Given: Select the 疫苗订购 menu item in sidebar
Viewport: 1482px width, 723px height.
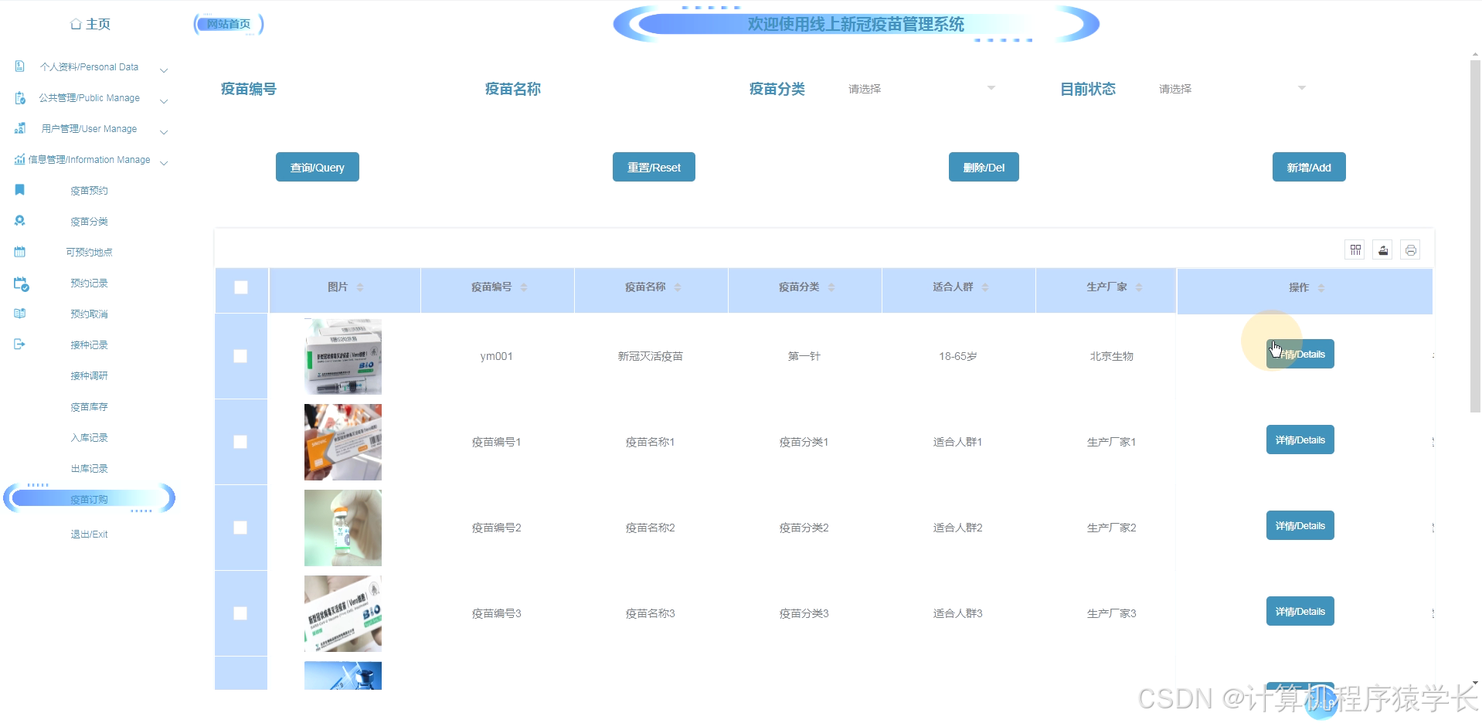Looking at the screenshot, I should (88, 499).
